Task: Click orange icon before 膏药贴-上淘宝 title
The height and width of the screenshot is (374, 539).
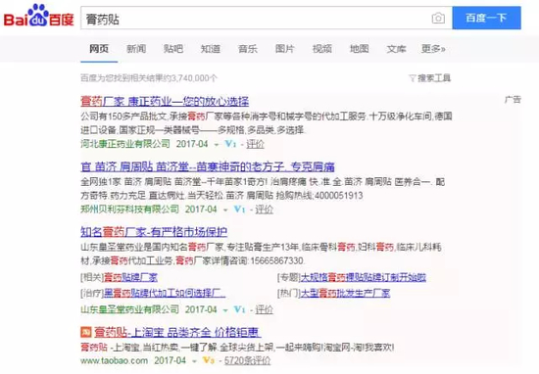Action: [x=86, y=332]
